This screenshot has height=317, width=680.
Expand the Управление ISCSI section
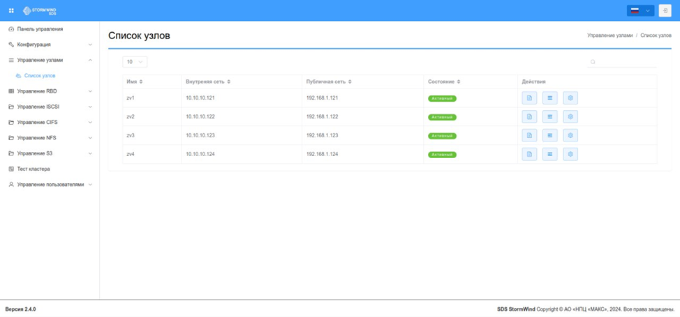[50, 107]
